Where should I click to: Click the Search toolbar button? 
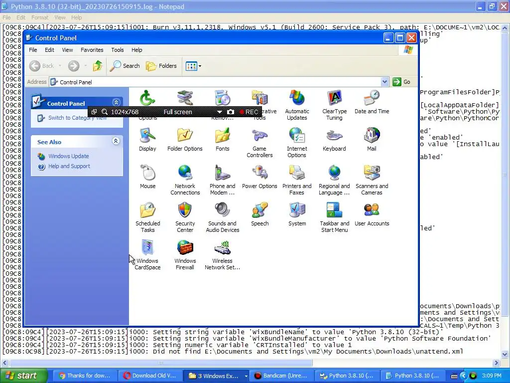pyautogui.click(x=125, y=66)
